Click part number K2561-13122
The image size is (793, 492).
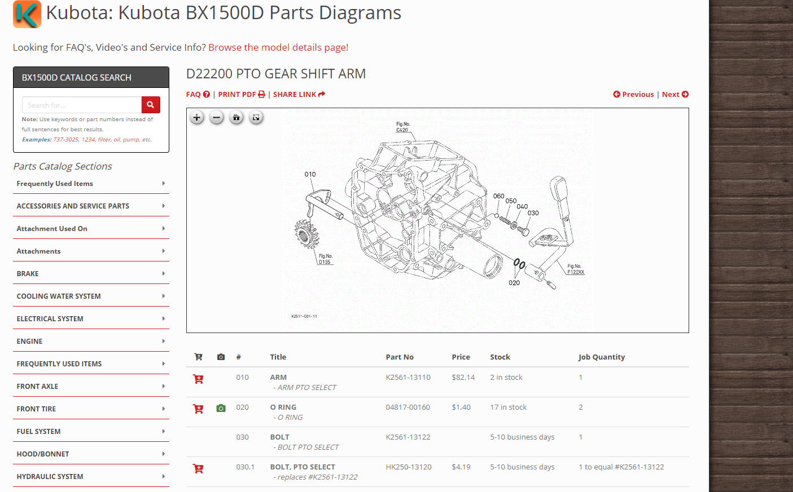(408, 437)
